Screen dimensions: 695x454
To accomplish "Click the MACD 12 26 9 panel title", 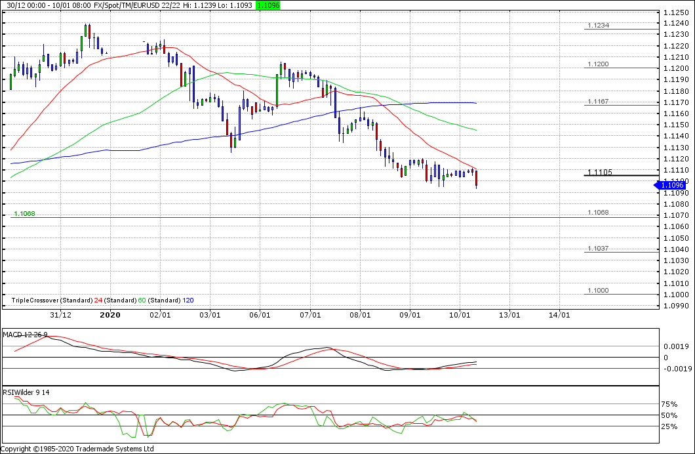I will pyautogui.click(x=26, y=335).
